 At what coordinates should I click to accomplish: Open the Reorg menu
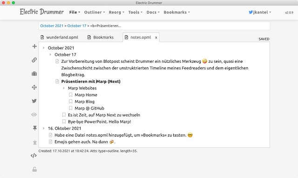116,12
